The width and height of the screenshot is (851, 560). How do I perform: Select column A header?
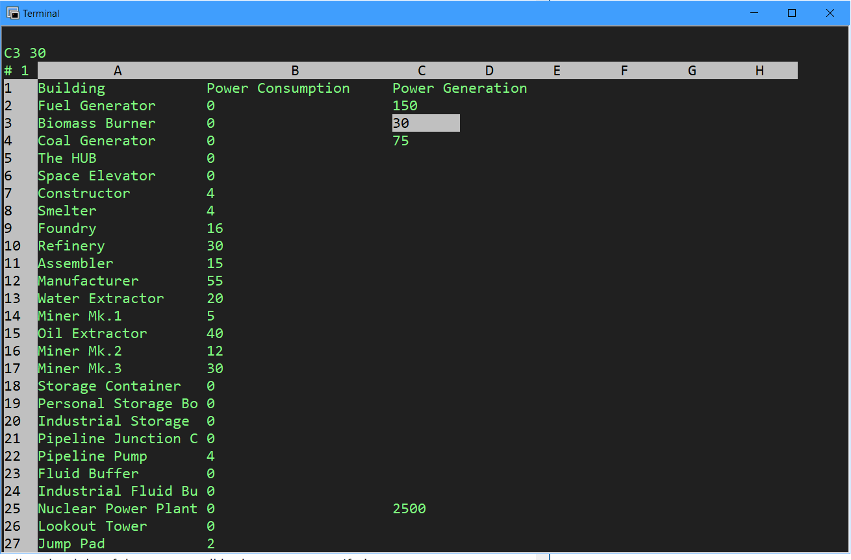click(x=118, y=71)
